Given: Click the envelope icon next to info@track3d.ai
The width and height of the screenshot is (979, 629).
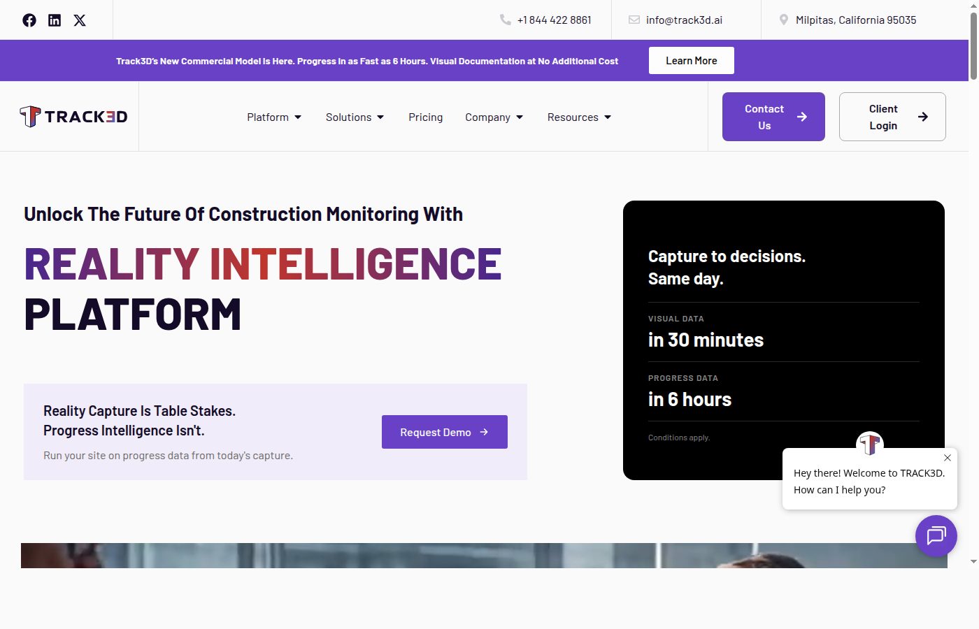Looking at the screenshot, I should tap(634, 20).
